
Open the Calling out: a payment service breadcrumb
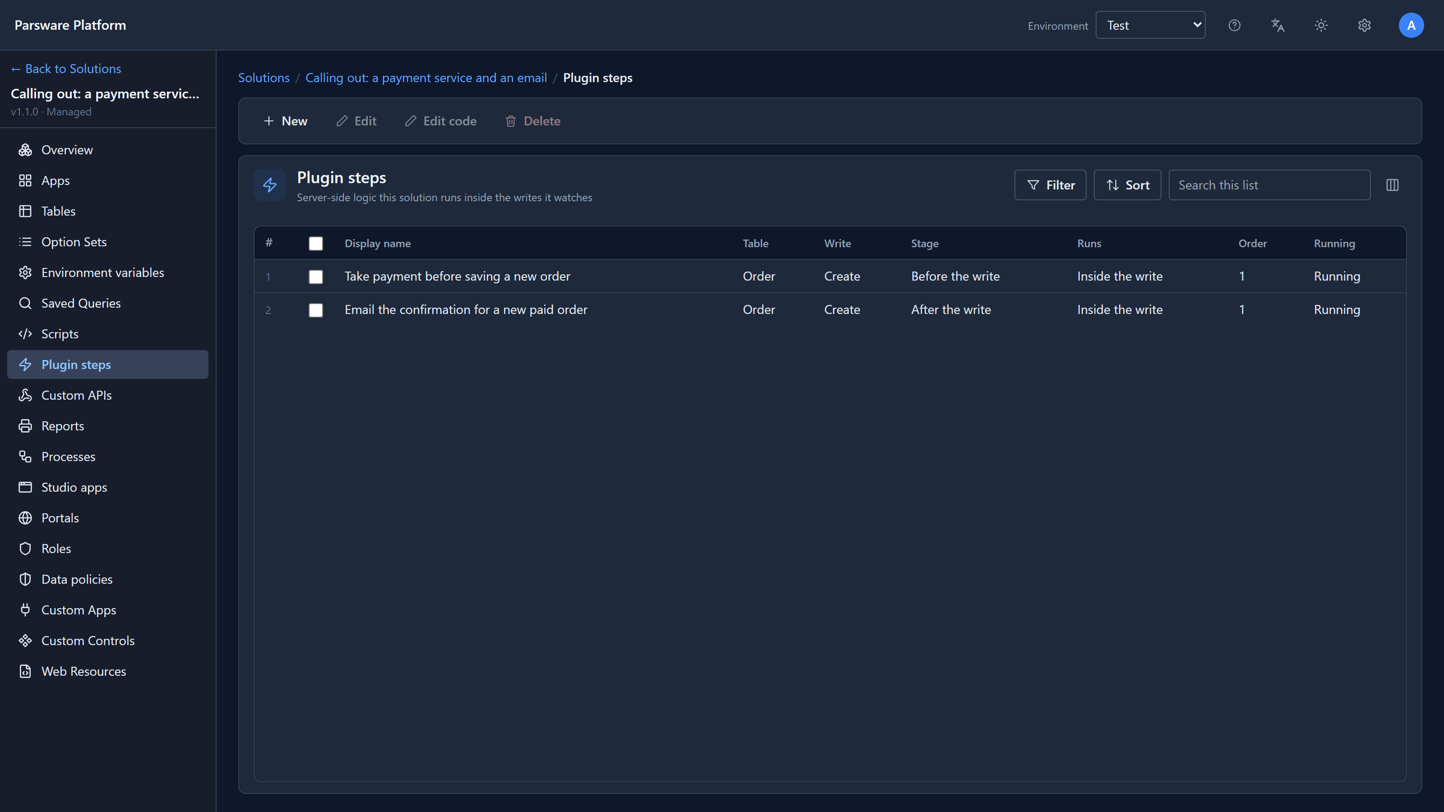(x=426, y=78)
